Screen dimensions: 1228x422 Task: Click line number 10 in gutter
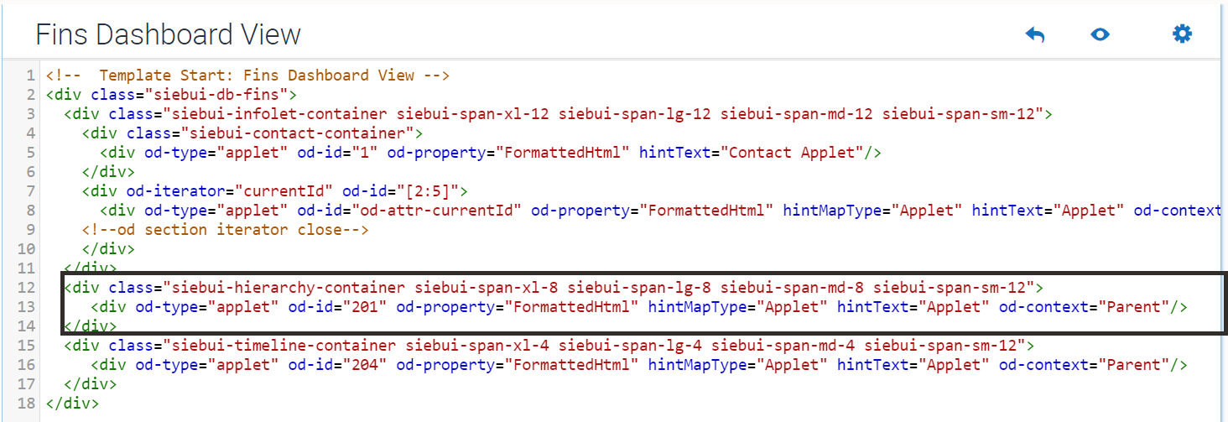(25, 248)
